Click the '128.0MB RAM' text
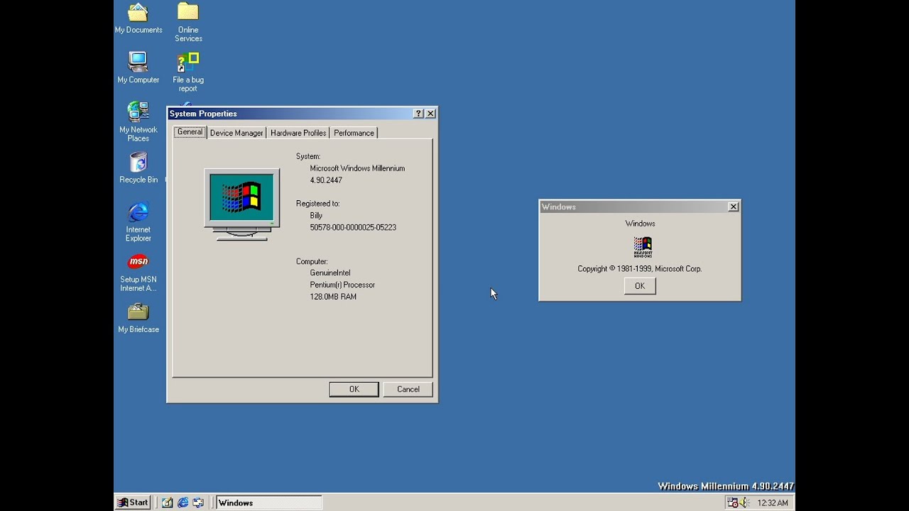 pyautogui.click(x=333, y=297)
